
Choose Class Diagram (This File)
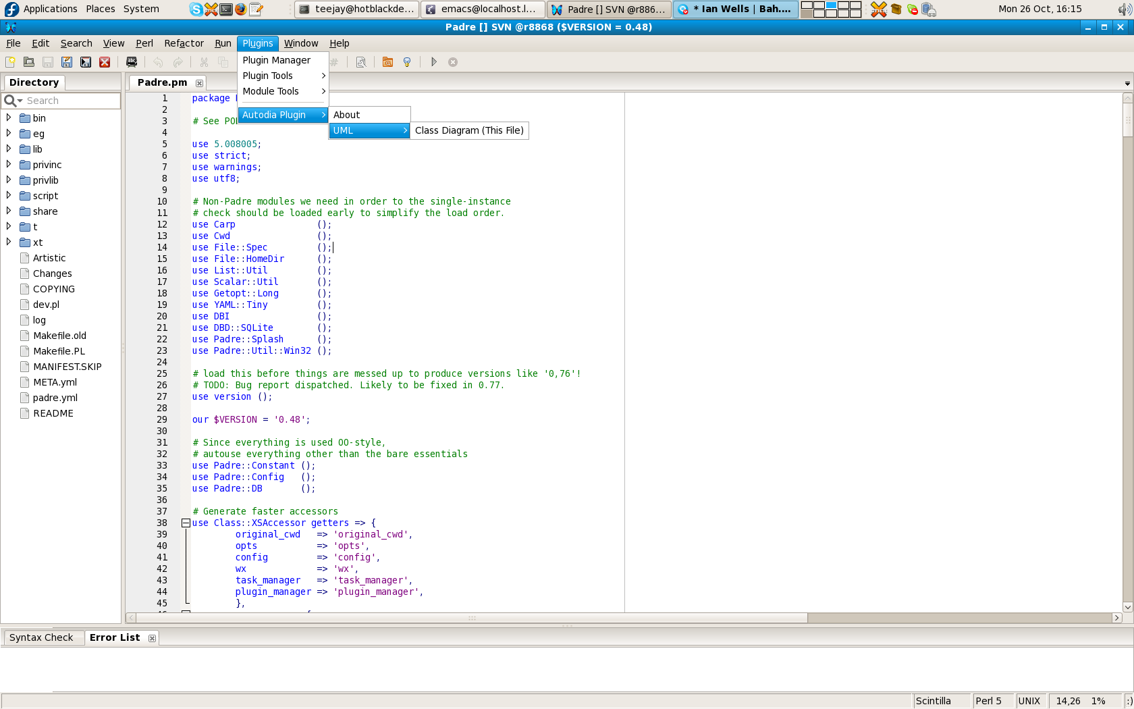click(x=469, y=130)
